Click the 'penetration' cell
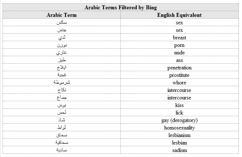 179,68
